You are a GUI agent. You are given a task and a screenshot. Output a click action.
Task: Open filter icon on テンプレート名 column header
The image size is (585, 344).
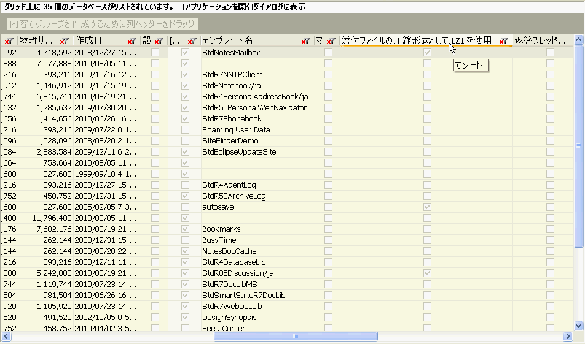pyautogui.click(x=305, y=40)
